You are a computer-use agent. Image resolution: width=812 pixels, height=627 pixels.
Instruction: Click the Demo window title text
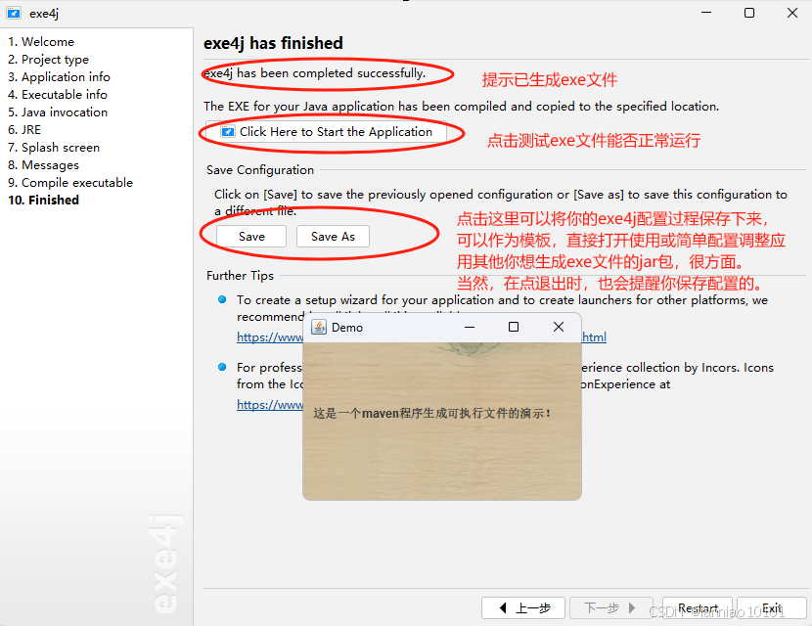[347, 328]
